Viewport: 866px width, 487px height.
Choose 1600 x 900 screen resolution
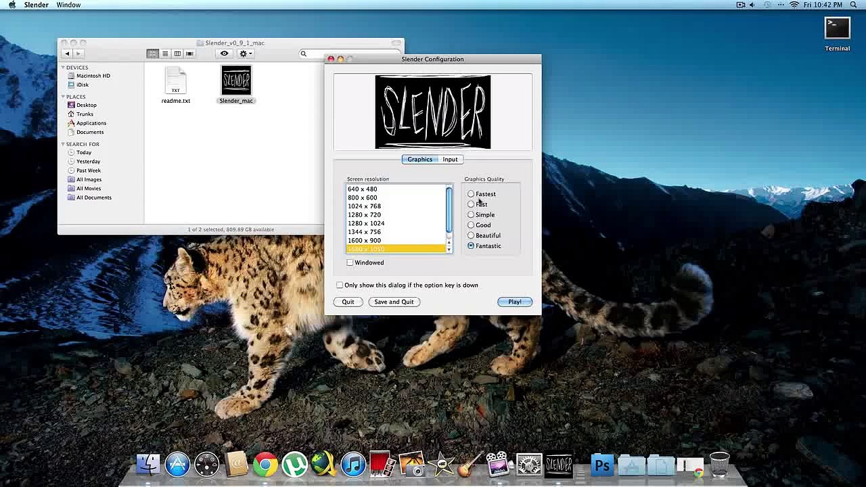396,241
